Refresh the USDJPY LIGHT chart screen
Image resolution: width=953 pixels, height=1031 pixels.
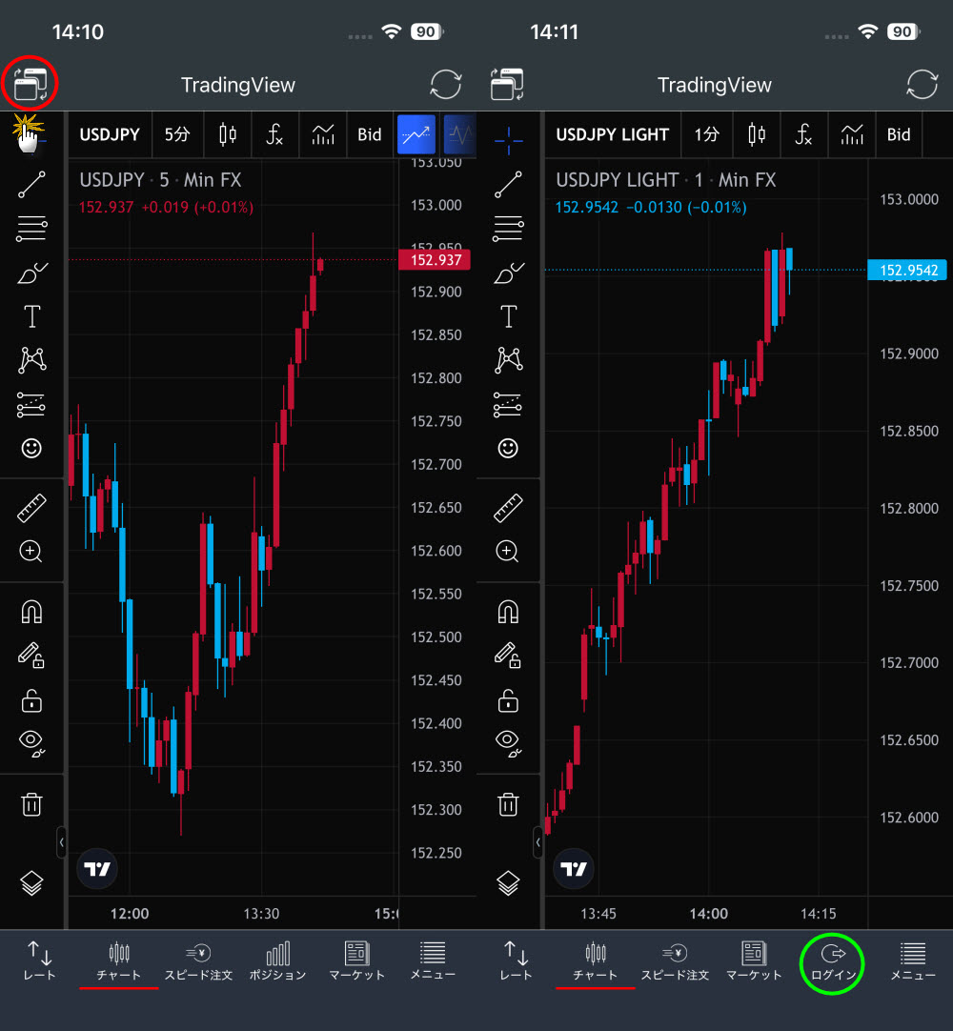coord(922,85)
